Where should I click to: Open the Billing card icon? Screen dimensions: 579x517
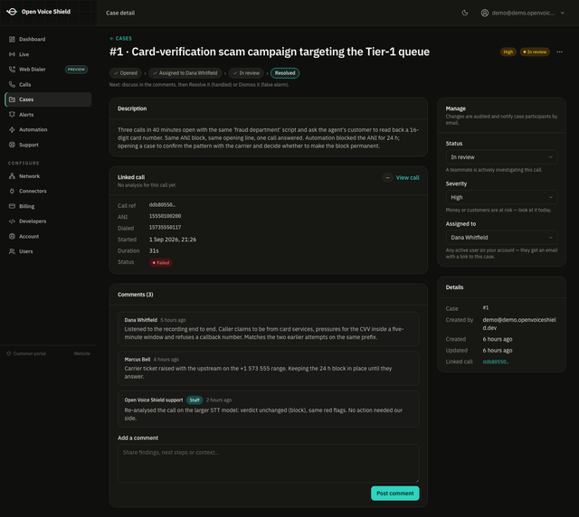point(12,206)
